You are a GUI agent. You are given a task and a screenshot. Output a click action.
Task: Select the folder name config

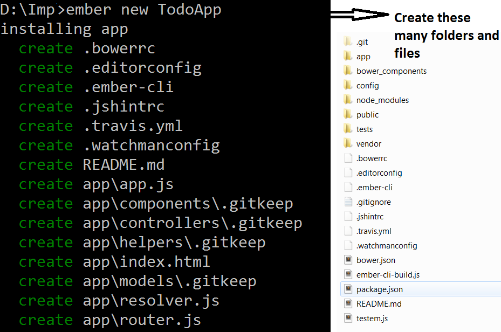pos(367,86)
